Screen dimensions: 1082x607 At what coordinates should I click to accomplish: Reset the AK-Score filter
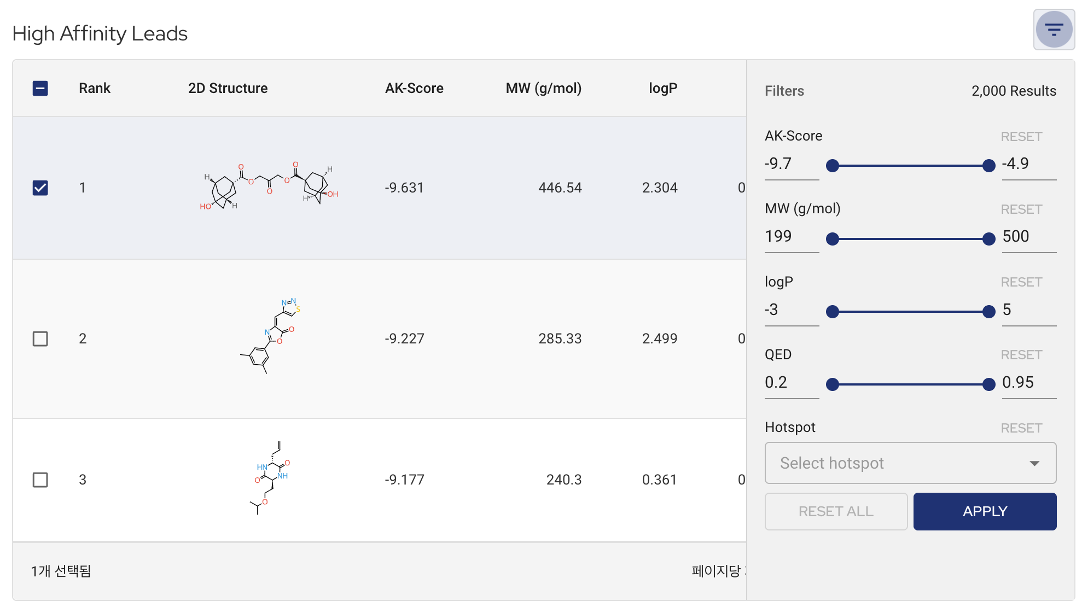[x=1021, y=137]
